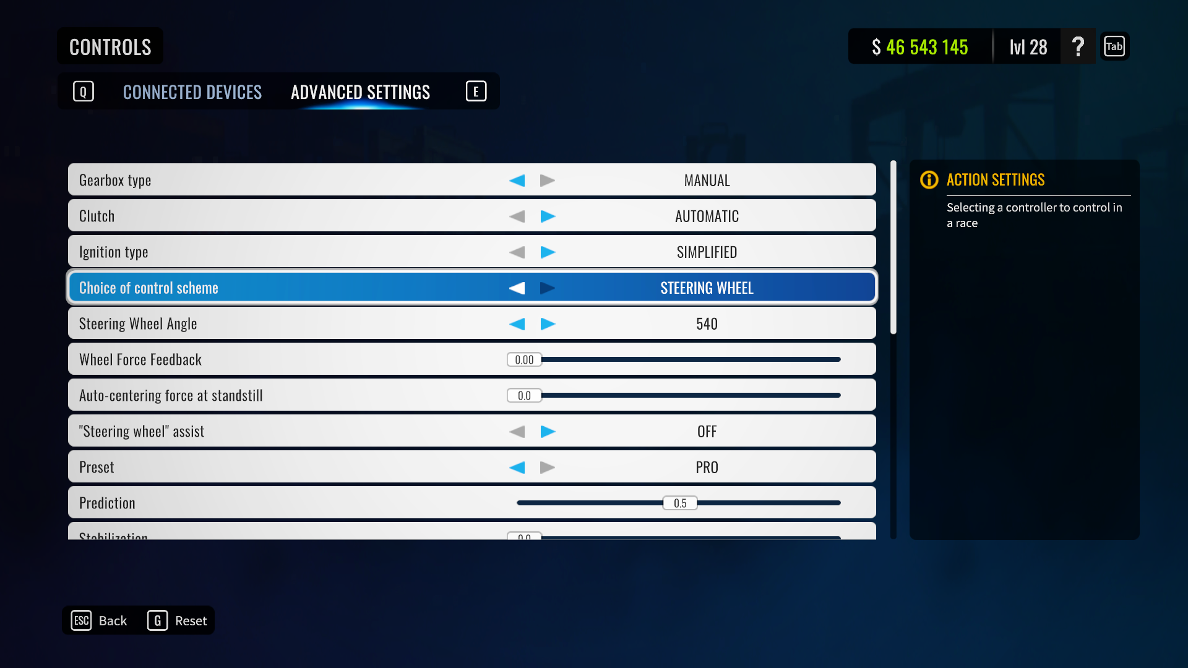Click the question mark help icon
Screen dimensions: 1188x668
coord(1077,45)
